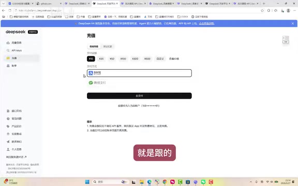Open Microsoft Edge from the taskbar
The width and height of the screenshot is (298, 186).
(150, 182)
